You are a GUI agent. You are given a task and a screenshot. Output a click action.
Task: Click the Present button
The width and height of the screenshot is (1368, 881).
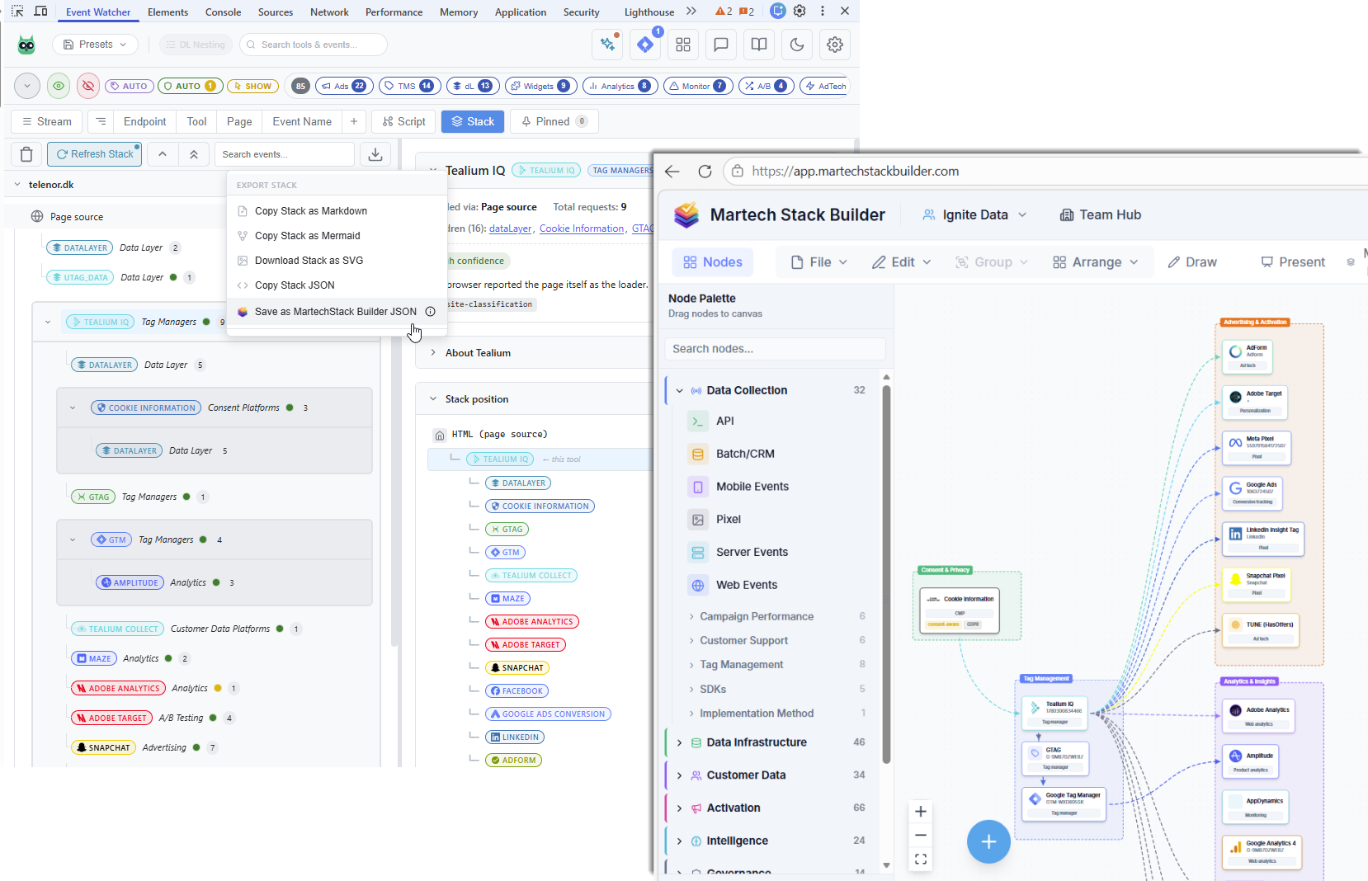click(1293, 262)
